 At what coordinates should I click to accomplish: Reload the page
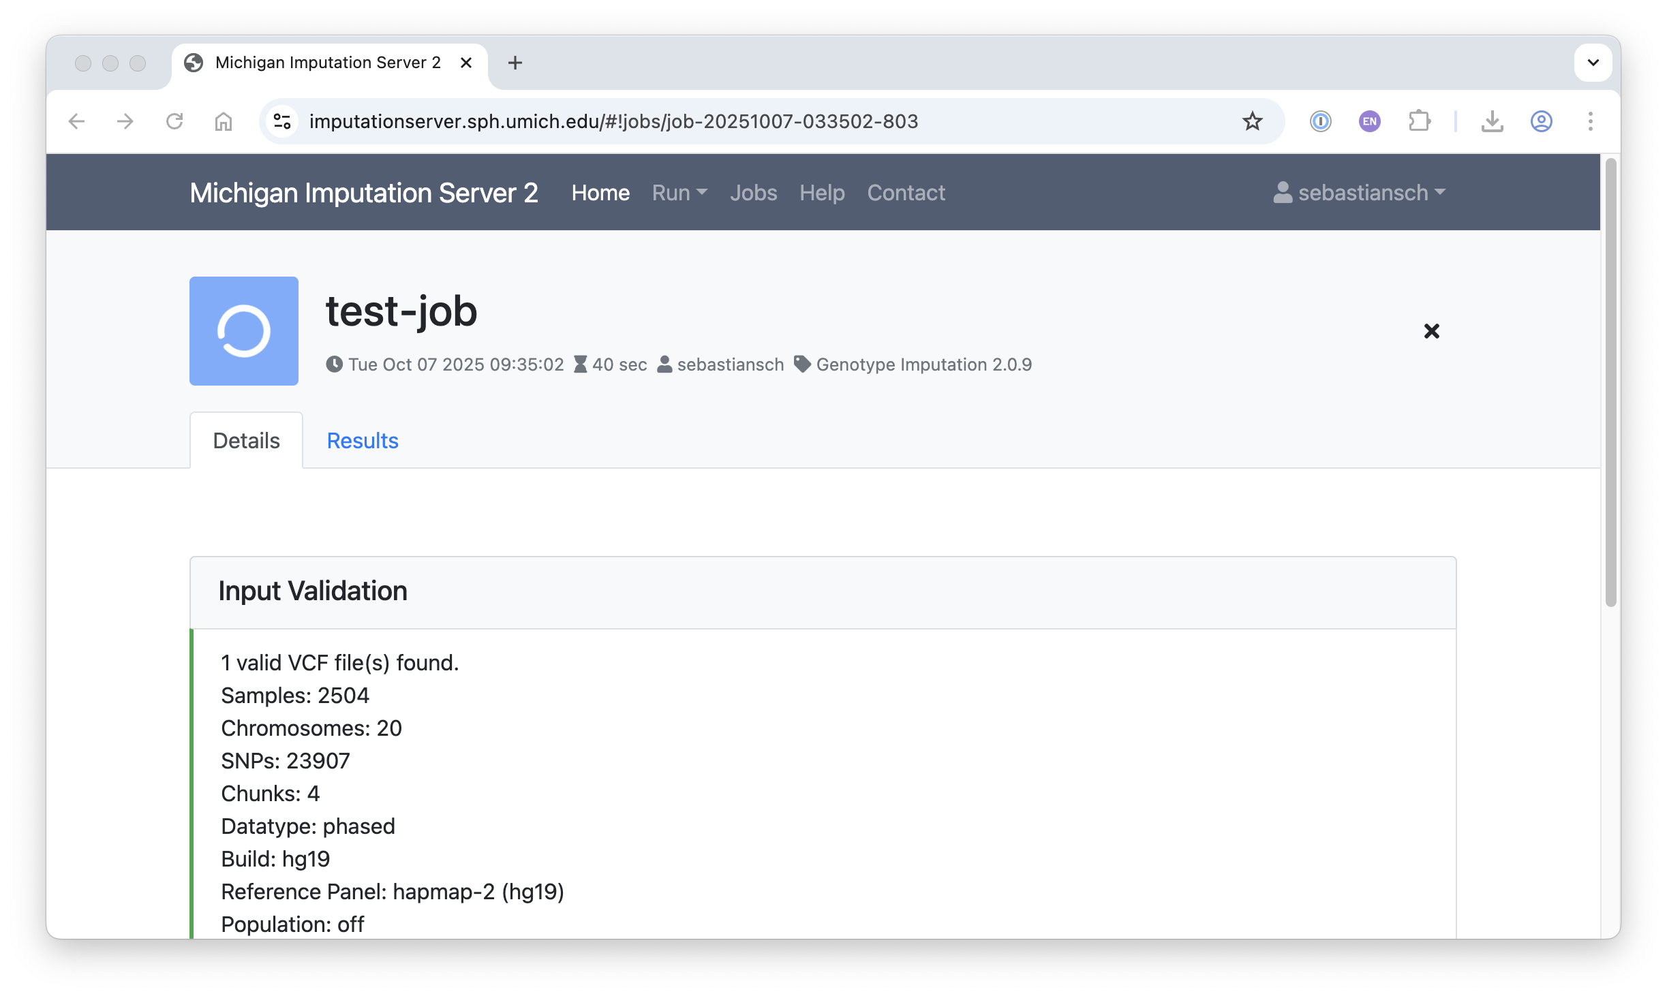click(174, 121)
